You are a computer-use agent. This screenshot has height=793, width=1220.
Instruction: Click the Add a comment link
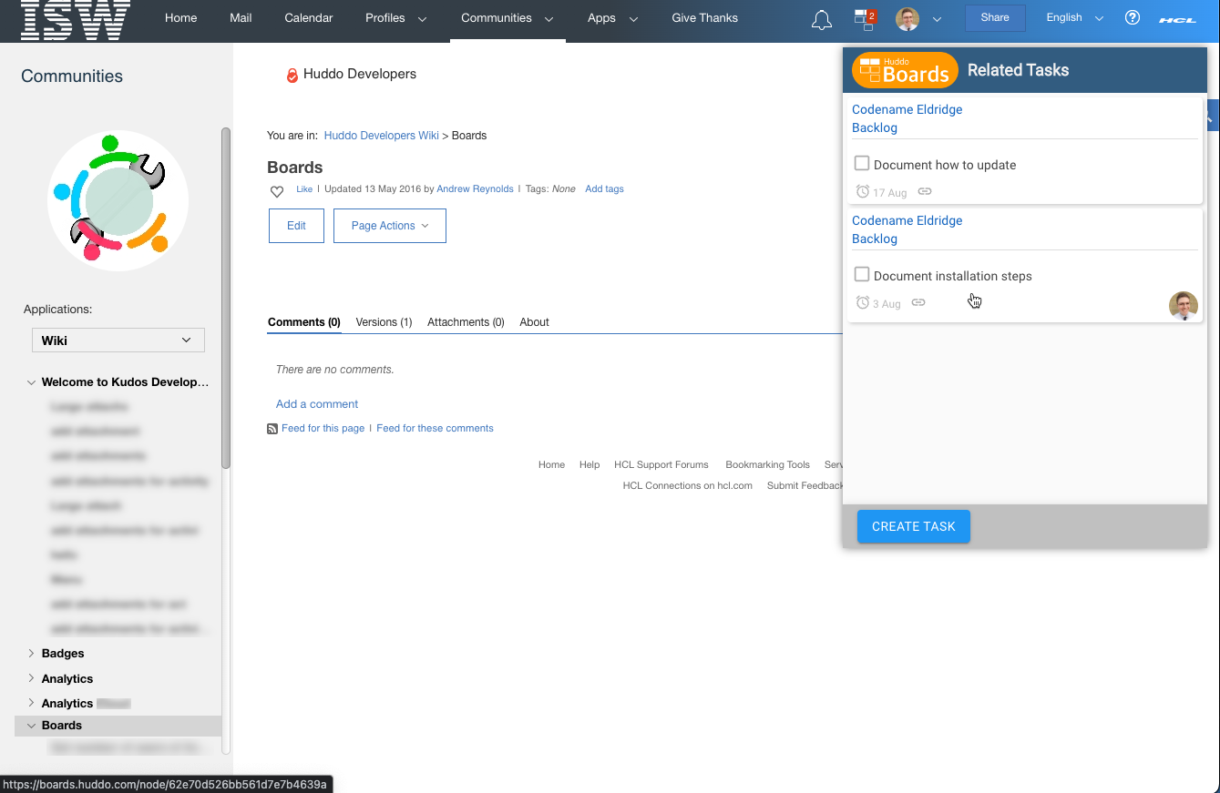click(x=317, y=404)
